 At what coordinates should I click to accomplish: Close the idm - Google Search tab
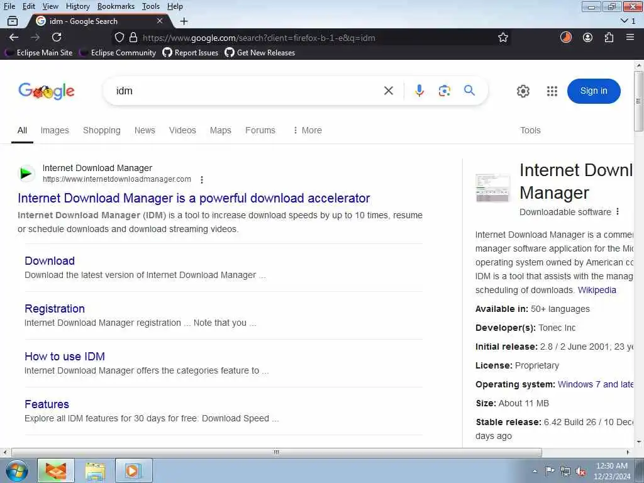point(160,21)
